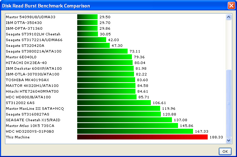
Task: Click MAXTOR 4K020H1/ATA100 entry
Action: (32, 86)
